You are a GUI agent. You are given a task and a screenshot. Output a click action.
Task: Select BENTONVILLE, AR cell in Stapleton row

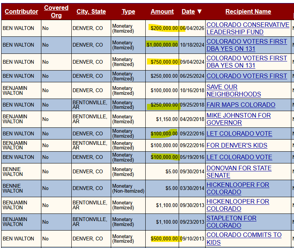91,222
